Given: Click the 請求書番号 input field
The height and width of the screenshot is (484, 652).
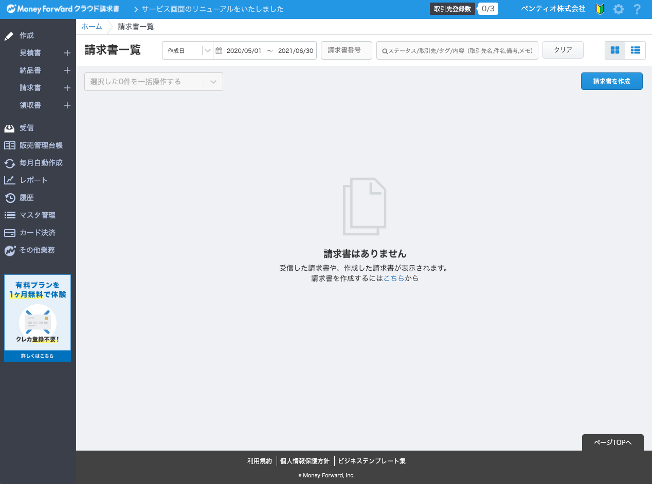Looking at the screenshot, I should 347,50.
